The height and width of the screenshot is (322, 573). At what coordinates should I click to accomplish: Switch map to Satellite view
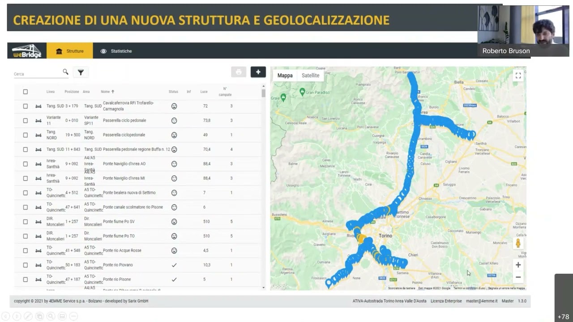(310, 76)
